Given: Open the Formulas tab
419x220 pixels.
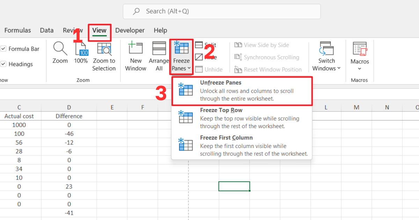Looking at the screenshot, I should [x=17, y=30].
